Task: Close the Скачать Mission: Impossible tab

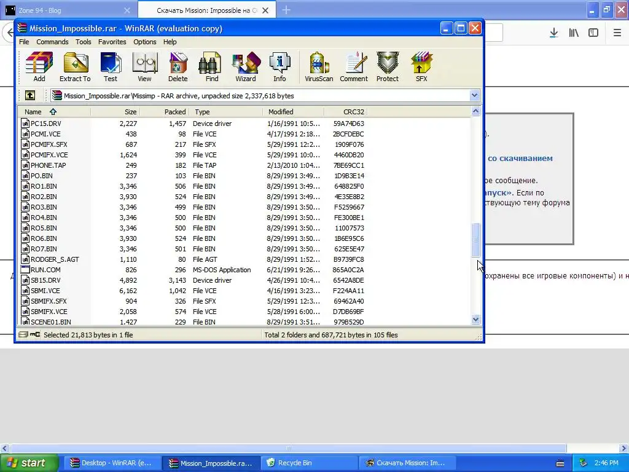Action: coord(265,10)
